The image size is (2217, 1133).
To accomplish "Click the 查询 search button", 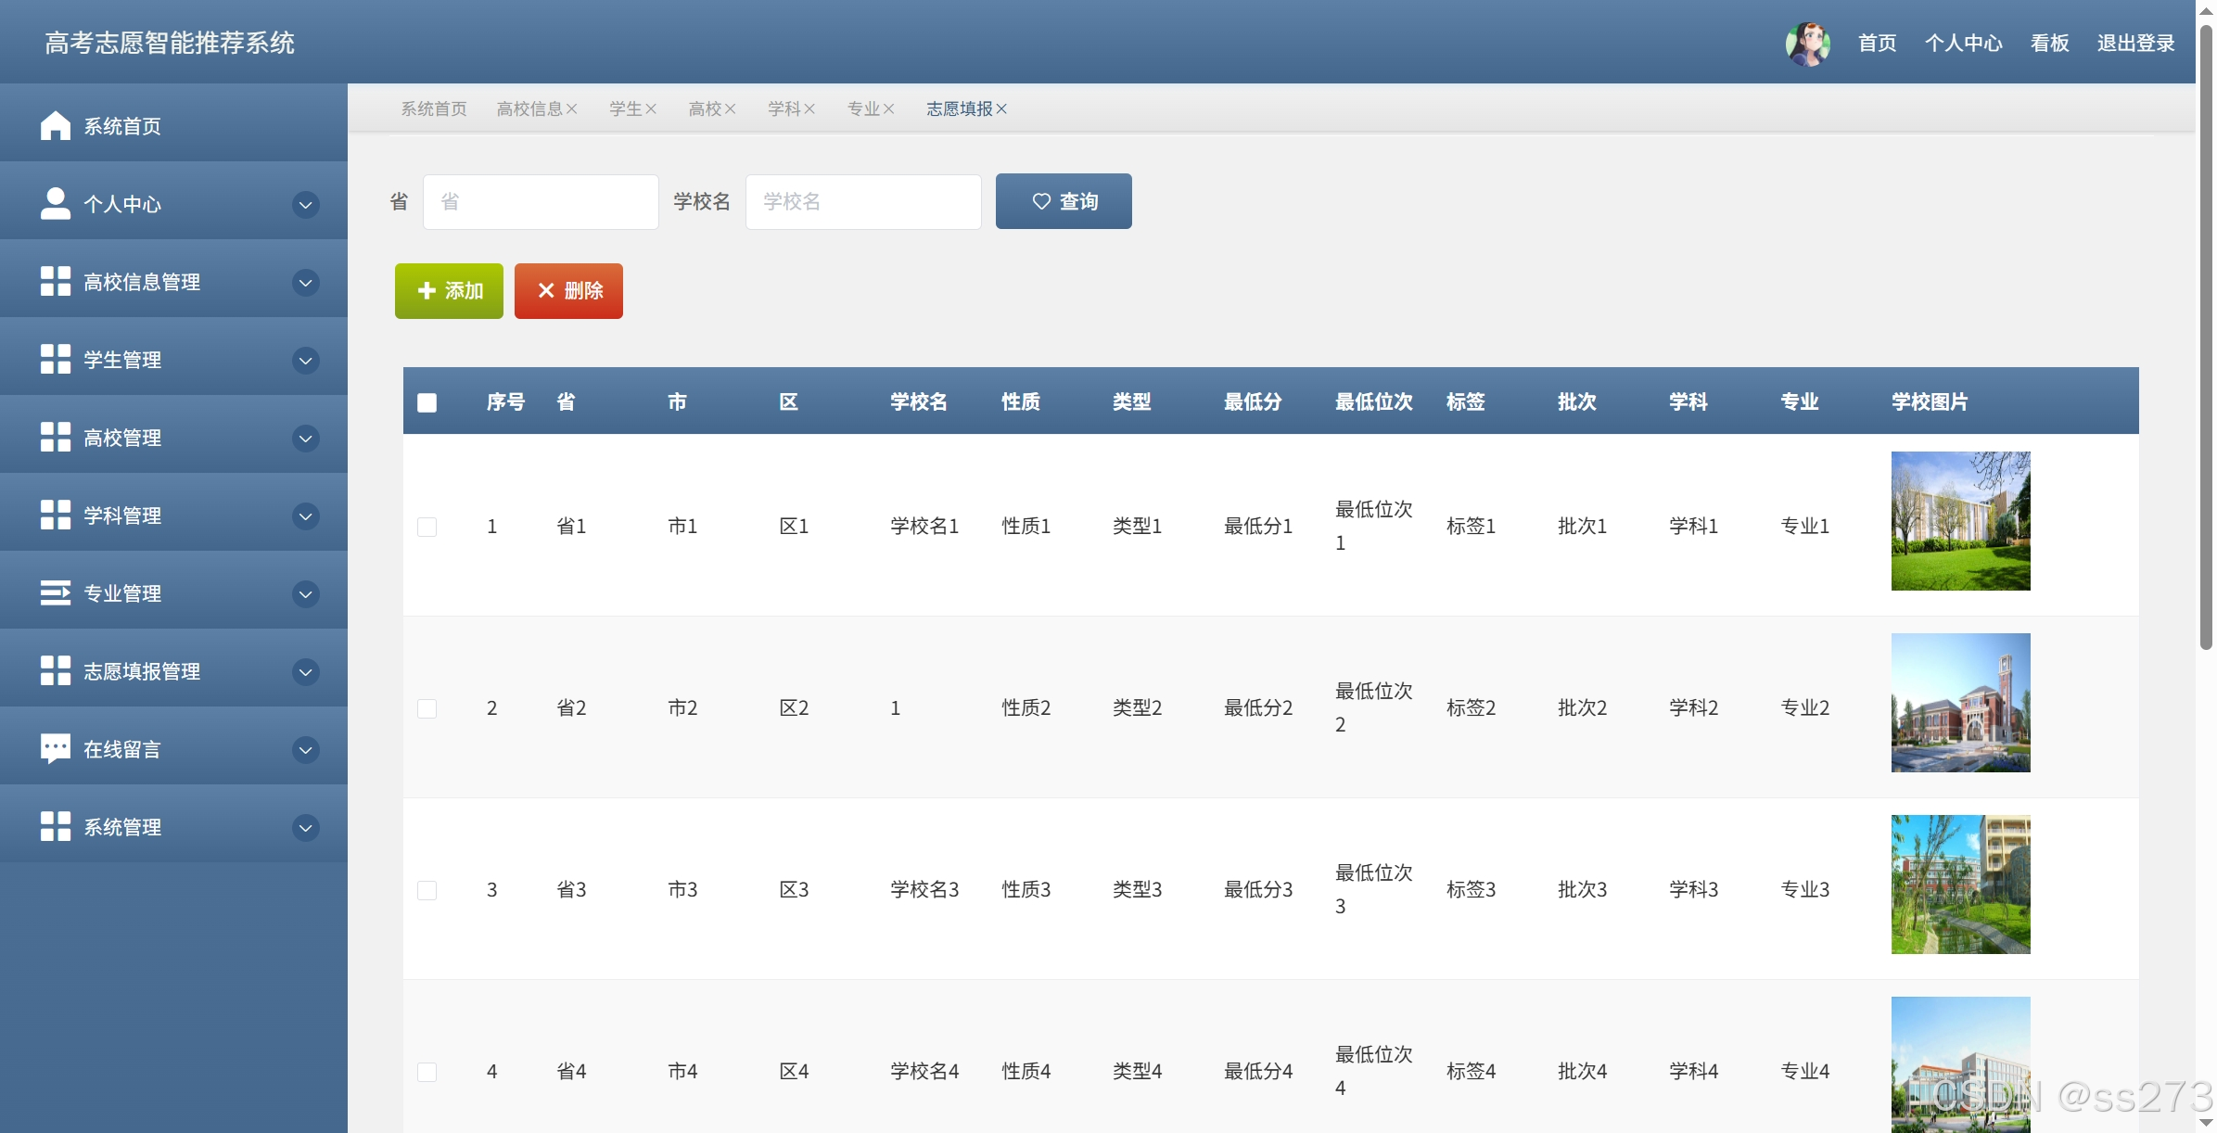I will coord(1064,201).
